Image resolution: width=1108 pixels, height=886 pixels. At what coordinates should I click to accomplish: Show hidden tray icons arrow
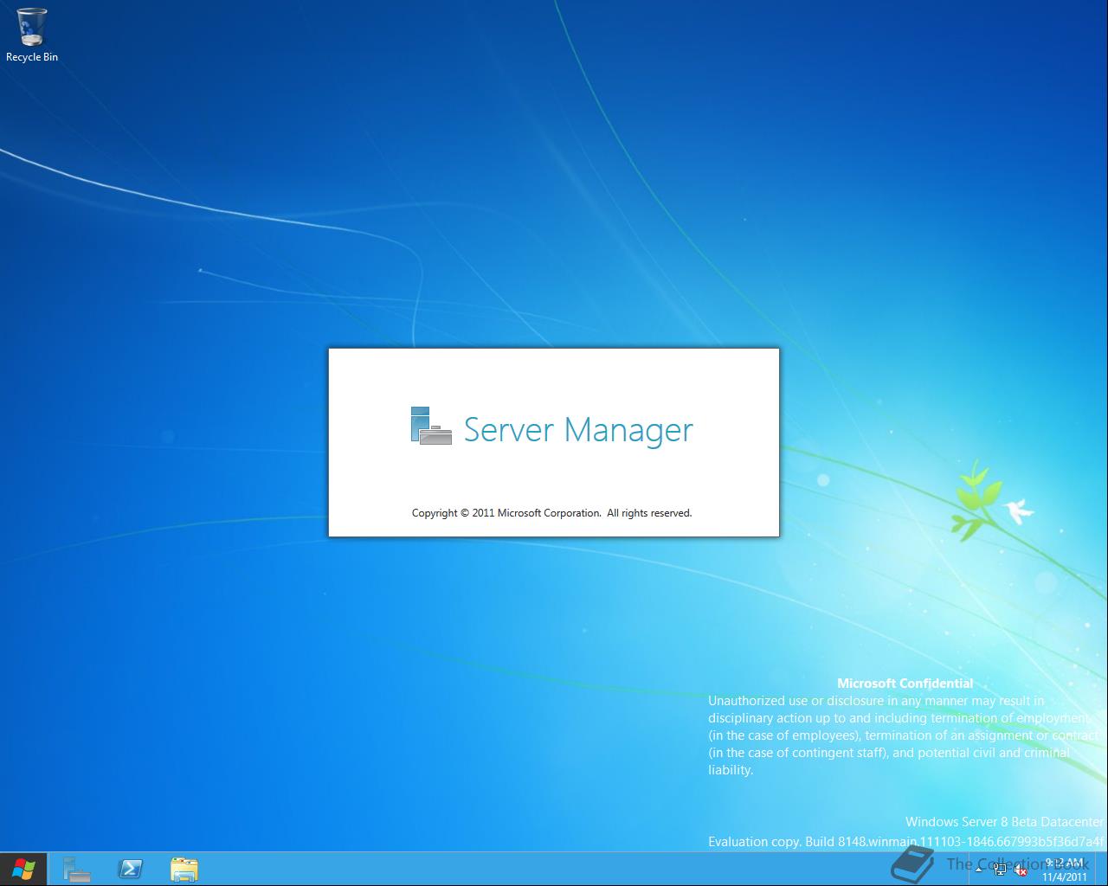(x=979, y=870)
